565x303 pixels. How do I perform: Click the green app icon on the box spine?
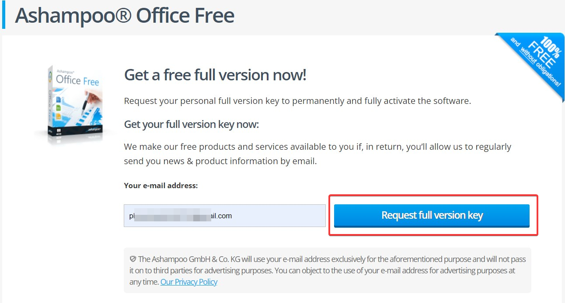pyautogui.click(x=58, y=107)
